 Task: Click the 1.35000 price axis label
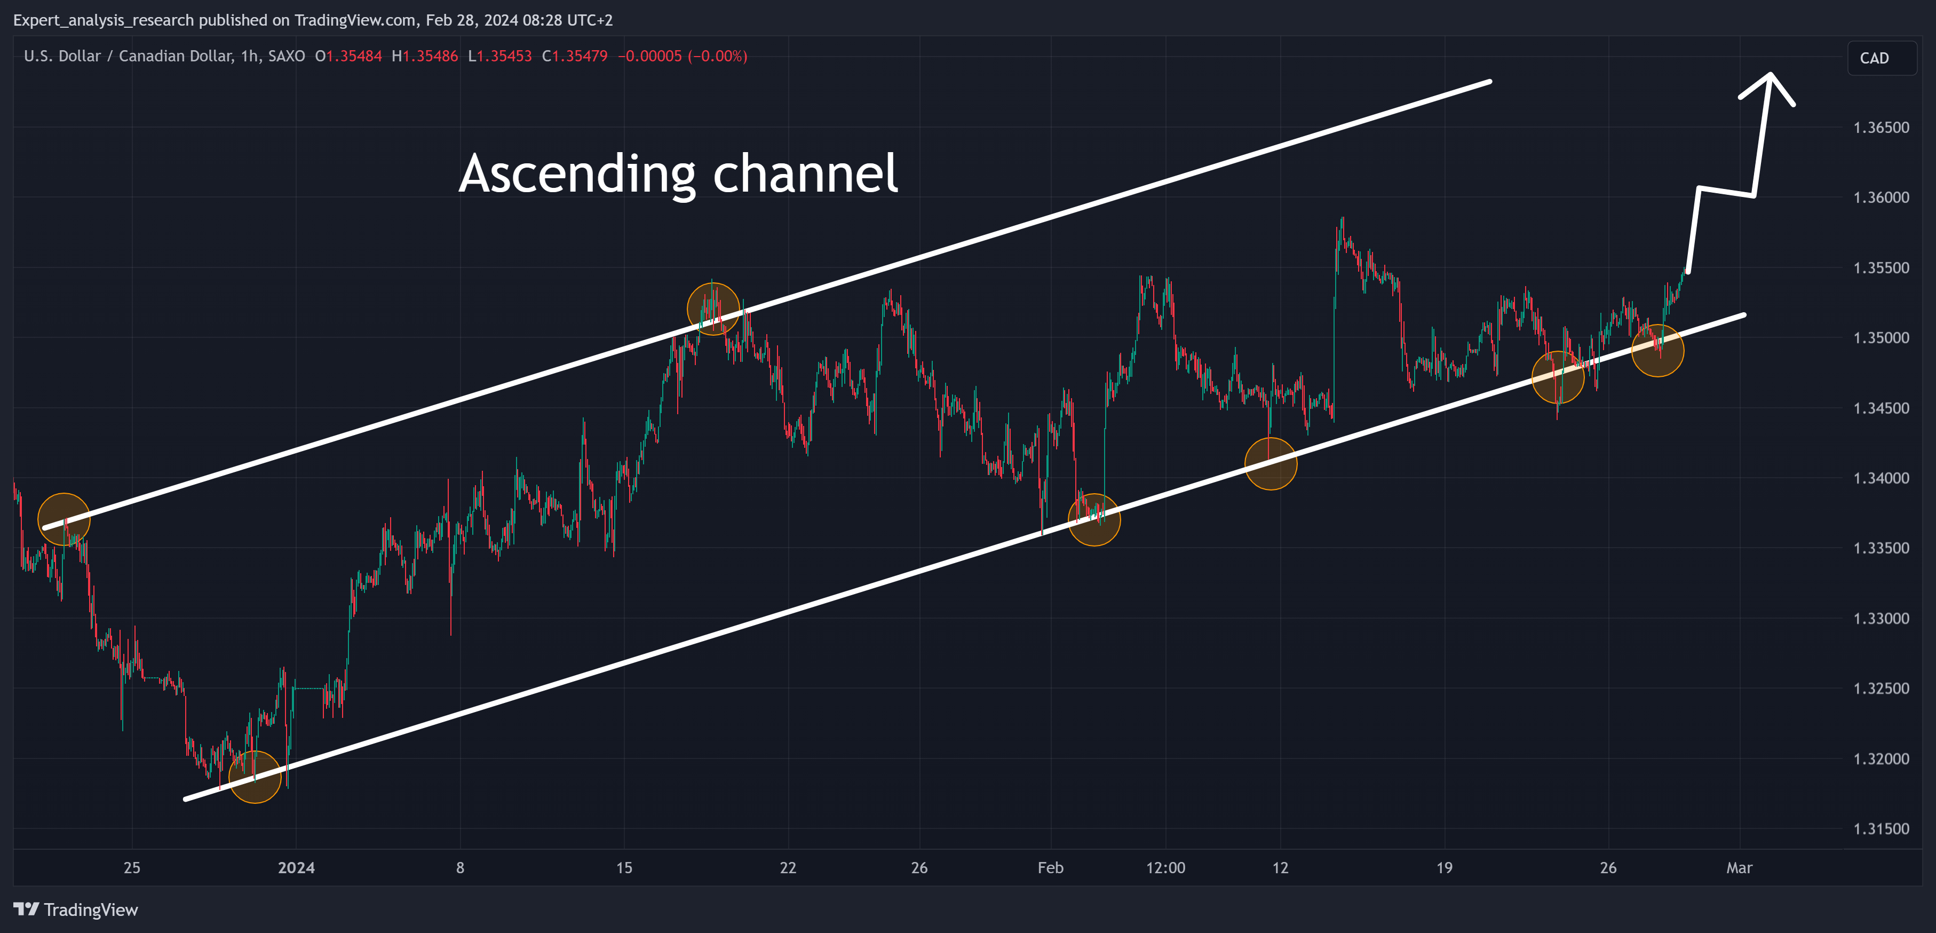tap(1881, 337)
